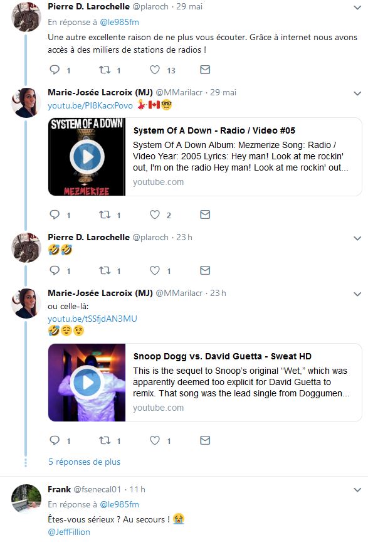368x545 pixels.
Task: Reply to the System Of A Down tweet
Action: pos(55,214)
